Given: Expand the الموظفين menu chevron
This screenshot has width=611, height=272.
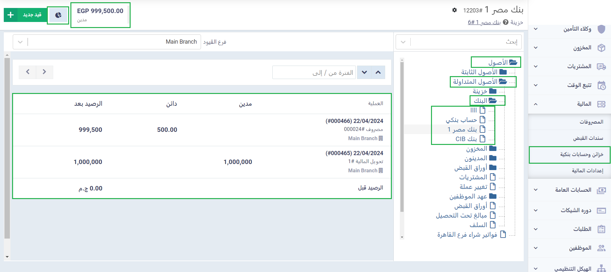Looking at the screenshot, I should pyautogui.click(x=536, y=248).
